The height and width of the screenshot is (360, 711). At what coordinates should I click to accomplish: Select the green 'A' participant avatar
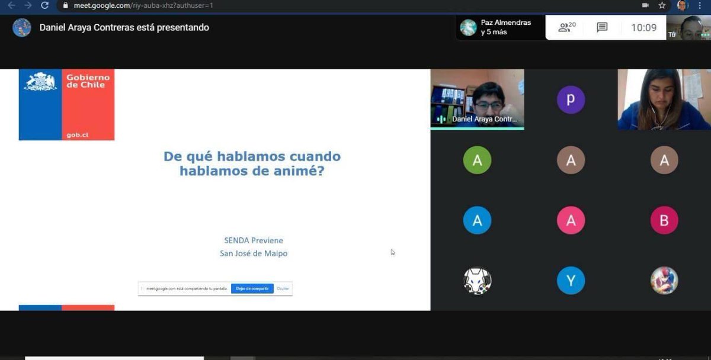(x=477, y=160)
